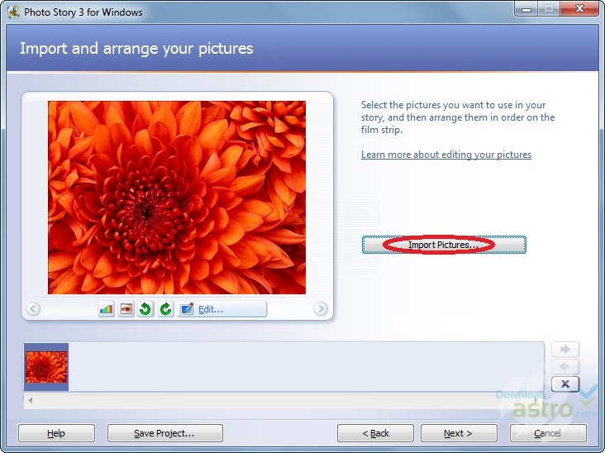
Task: Open Learn more about editing link
Action: point(446,155)
